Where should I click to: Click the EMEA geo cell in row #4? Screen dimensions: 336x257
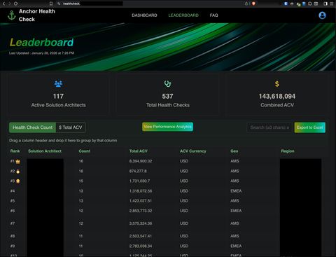pyautogui.click(x=236, y=191)
